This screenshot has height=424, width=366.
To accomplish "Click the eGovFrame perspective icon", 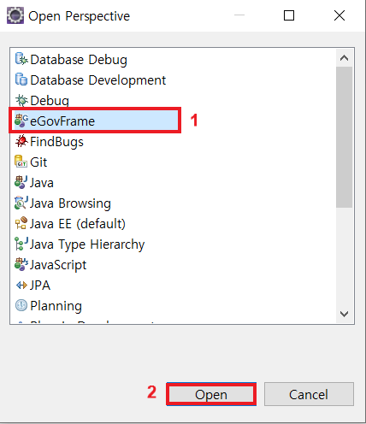I will [21, 121].
